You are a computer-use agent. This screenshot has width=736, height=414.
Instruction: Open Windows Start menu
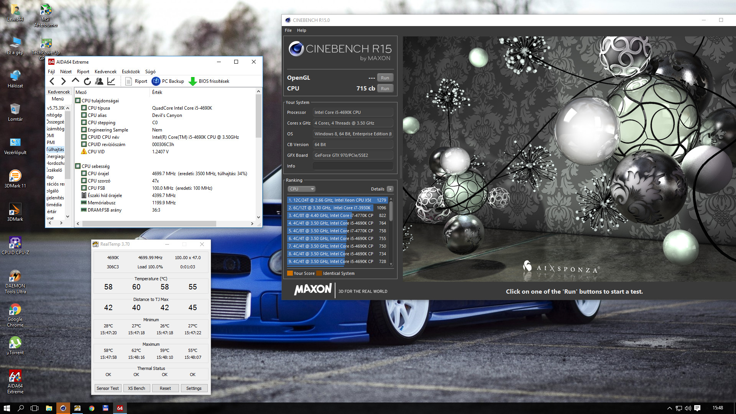[x=7, y=408]
